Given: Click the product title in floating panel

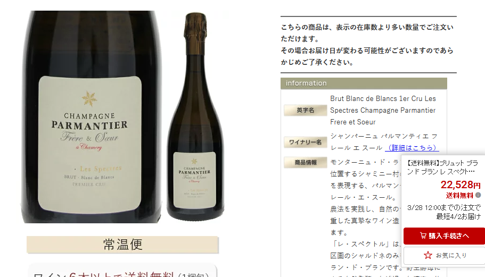Looking at the screenshot, I should (x=443, y=167).
